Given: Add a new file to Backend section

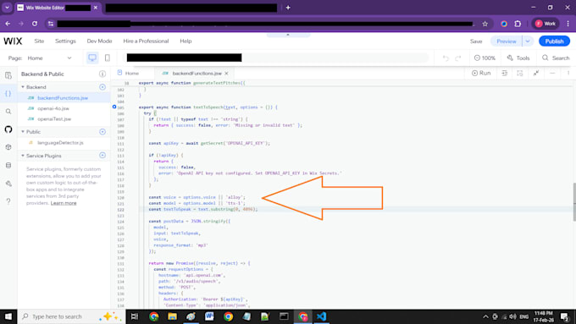Looking at the screenshot, I should click(x=102, y=87).
